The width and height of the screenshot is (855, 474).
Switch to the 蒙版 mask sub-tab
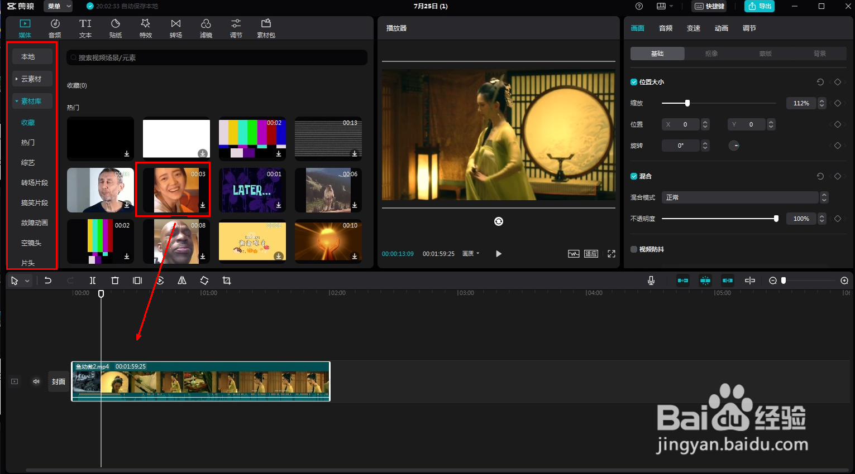pyautogui.click(x=766, y=54)
